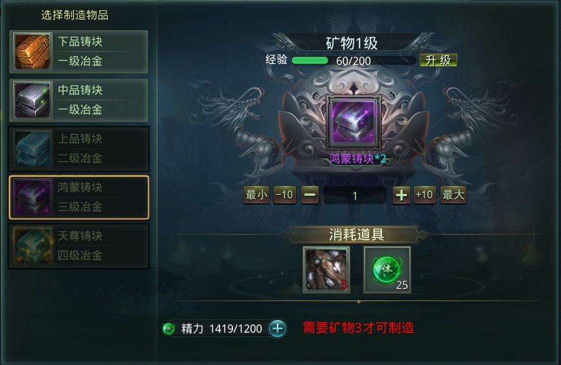Click the 天尊铸块 green ingot icon
The image size is (561, 365).
coord(32,246)
